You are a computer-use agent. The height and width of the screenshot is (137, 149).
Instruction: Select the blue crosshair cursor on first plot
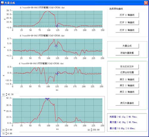tap(57, 26)
